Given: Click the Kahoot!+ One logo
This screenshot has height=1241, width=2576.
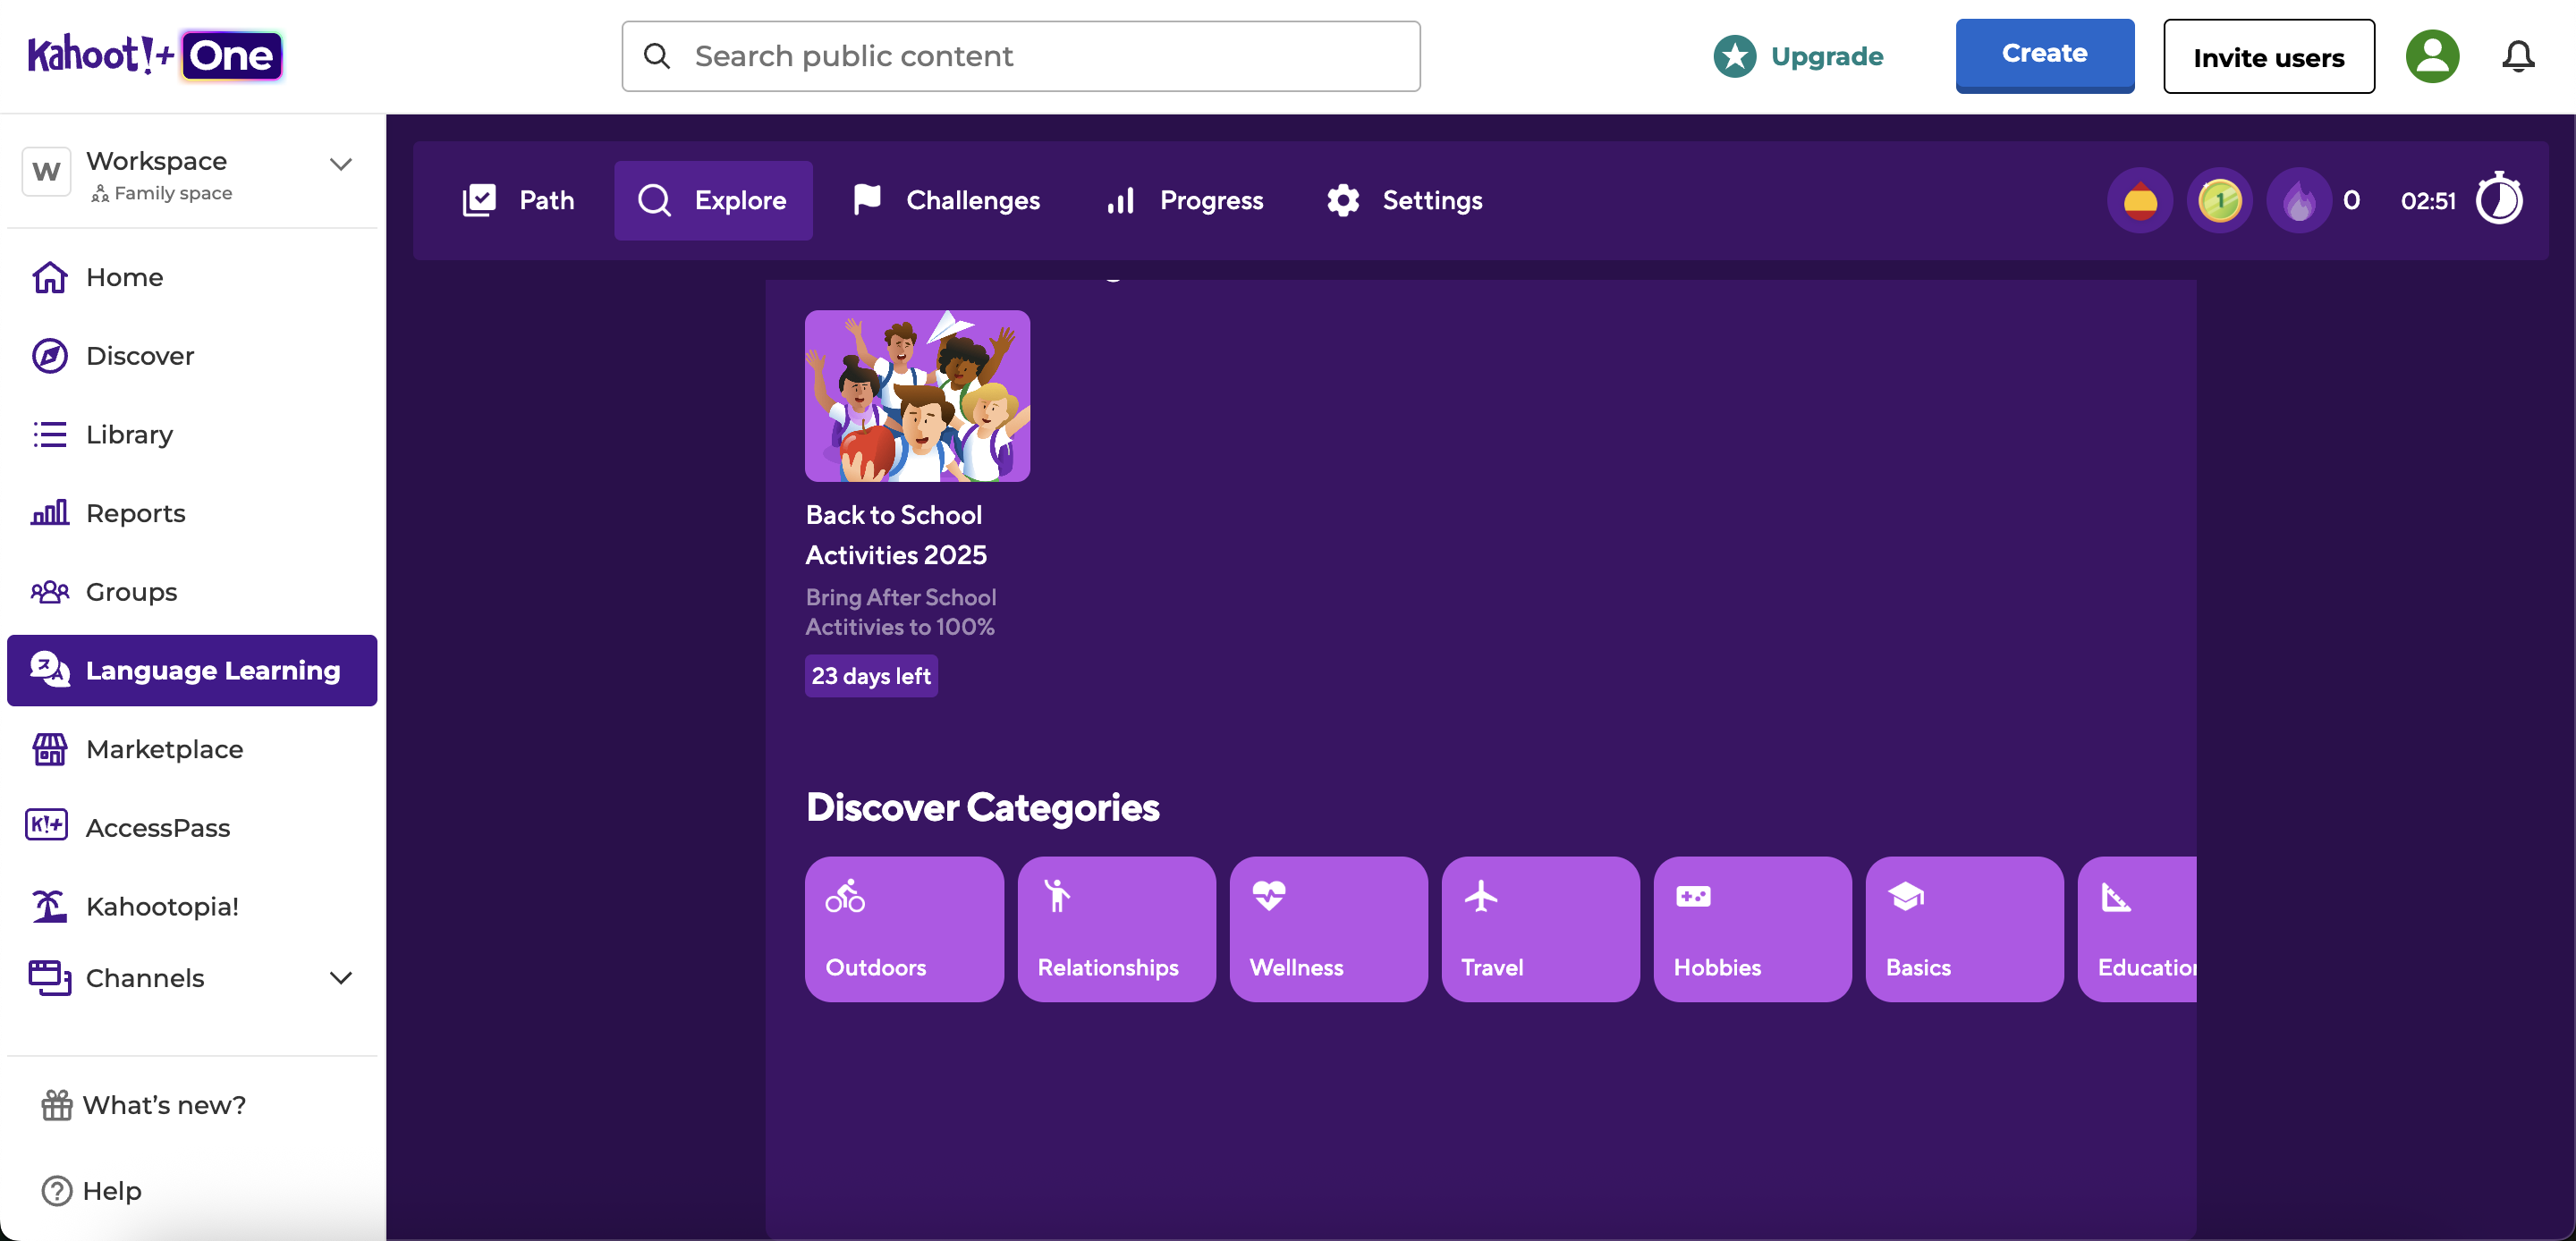Looking at the screenshot, I should (155, 56).
